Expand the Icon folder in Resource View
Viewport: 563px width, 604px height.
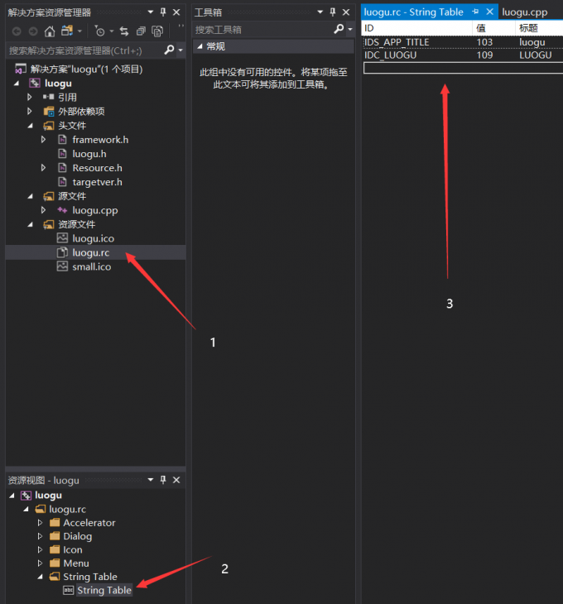[x=40, y=549]
